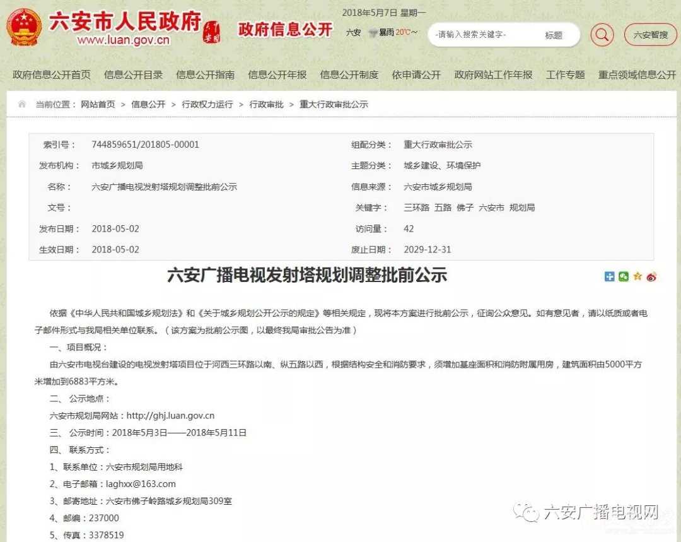This screenshot has width=681, height=542.
Task: Click the rainstorm weather icon
Action: click(x=373, y=32)
